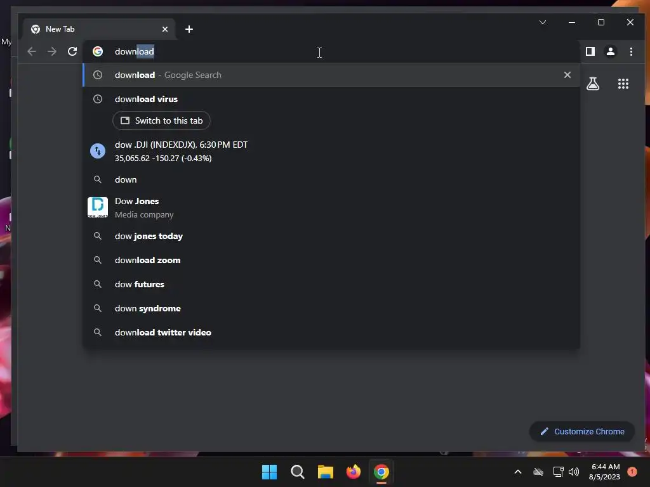Select 'download zoom' suggestion
The height and width of the screenshot is (487, 650).
tap(331, 260)
